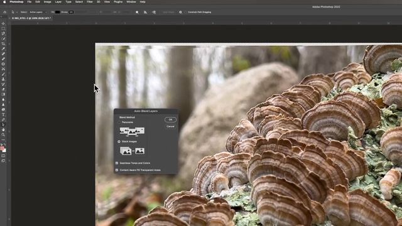Viewport: 402px width, 226px height.
Task: Select the Gradient tool
Action: click(x=3, y=94)
